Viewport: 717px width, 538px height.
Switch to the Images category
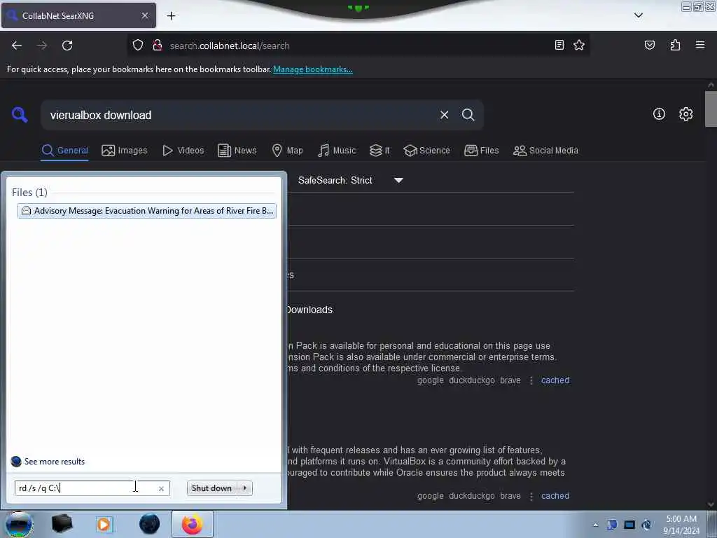pos(125,151)
